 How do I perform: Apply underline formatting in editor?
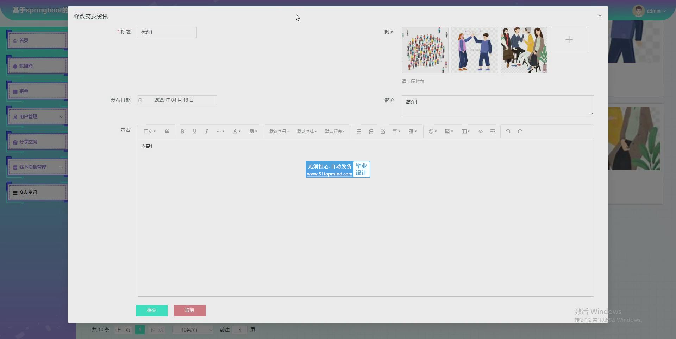(x=194, y=132)
